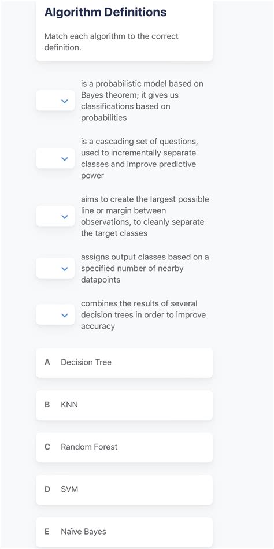Select the Decision Tree answer option
274x549 pixels.
click(x=124, y=363)
